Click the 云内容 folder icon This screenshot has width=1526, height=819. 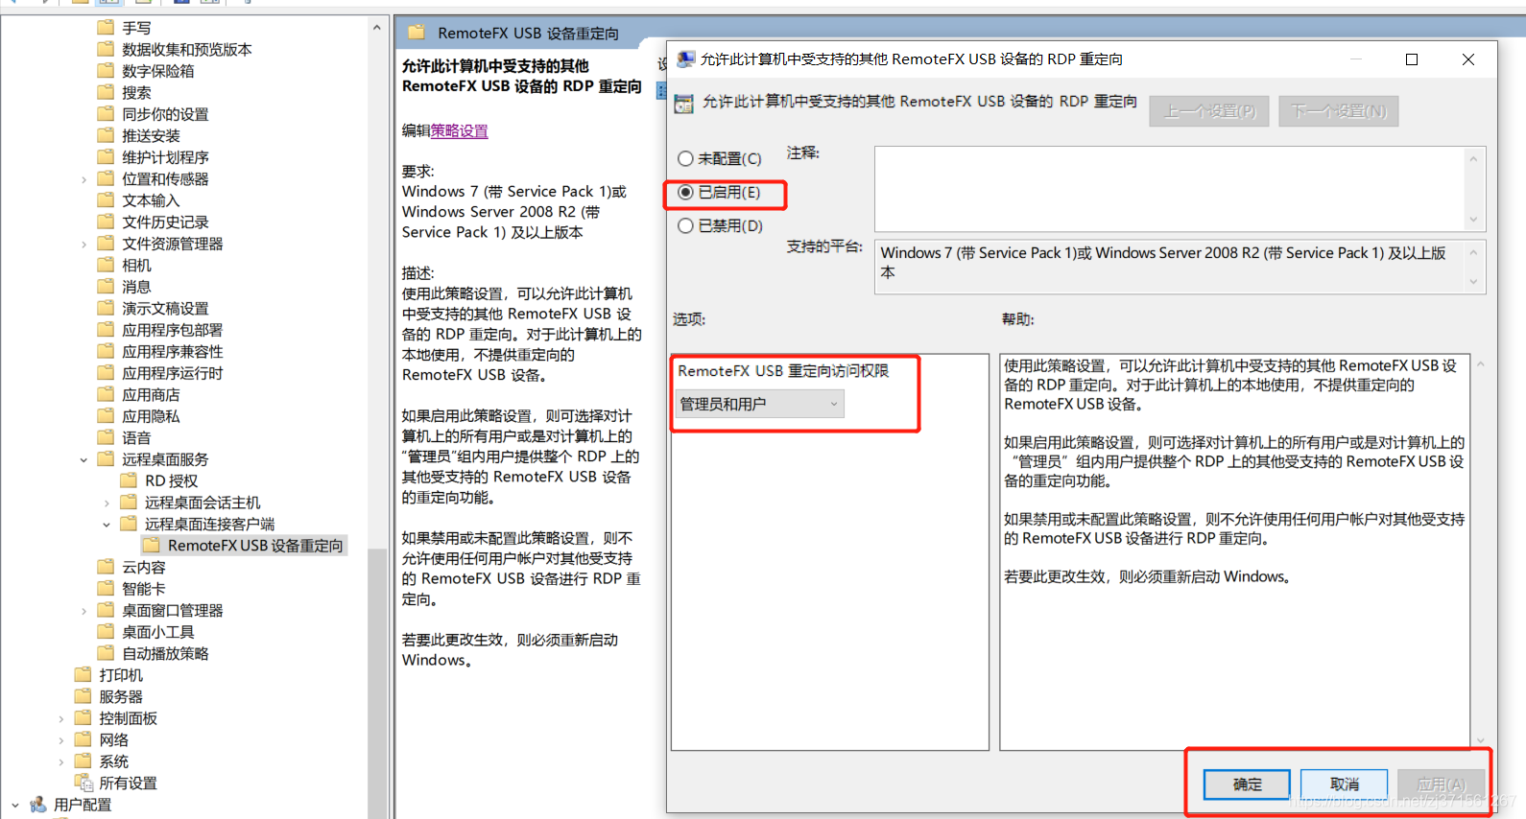(106, 567)
